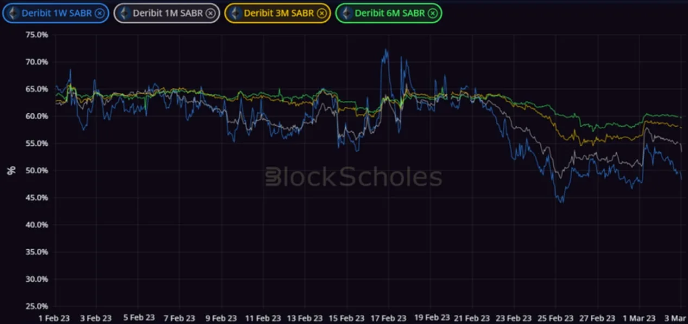Click the 45.0% y-axis label
688x324 pixels.
coord(37,197)
